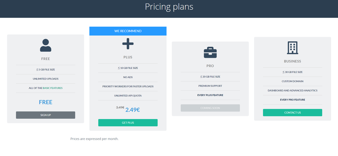
Task: Click Priority Workers for Faster Uploads
Action: 128,86
